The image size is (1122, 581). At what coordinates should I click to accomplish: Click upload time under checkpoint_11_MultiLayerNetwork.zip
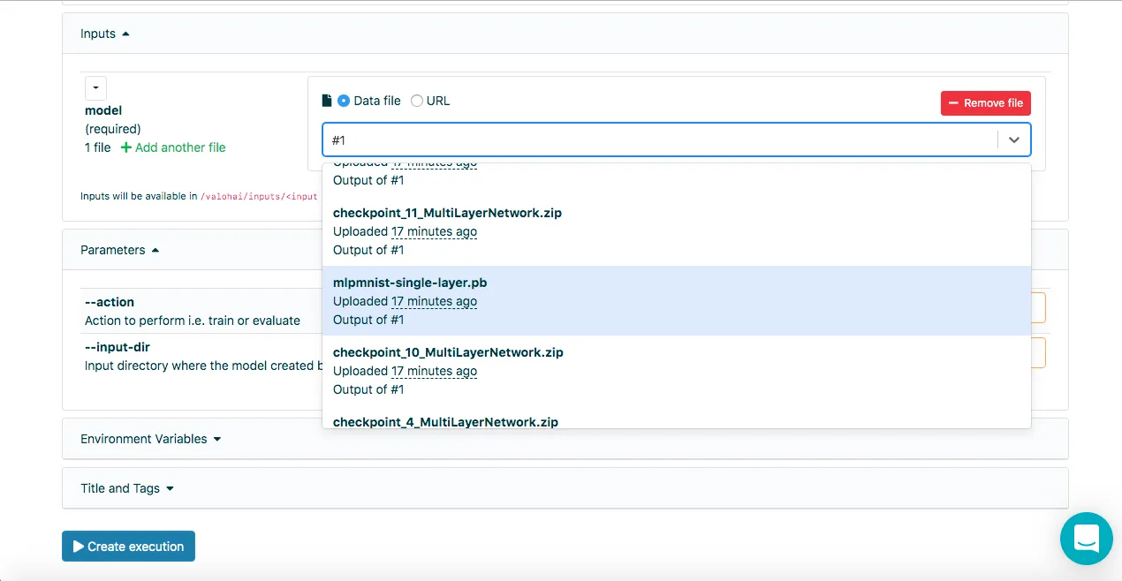434,231
